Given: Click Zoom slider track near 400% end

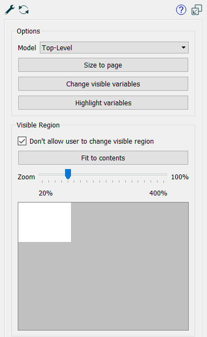Looking at the screenshot, I should (162, 174).
